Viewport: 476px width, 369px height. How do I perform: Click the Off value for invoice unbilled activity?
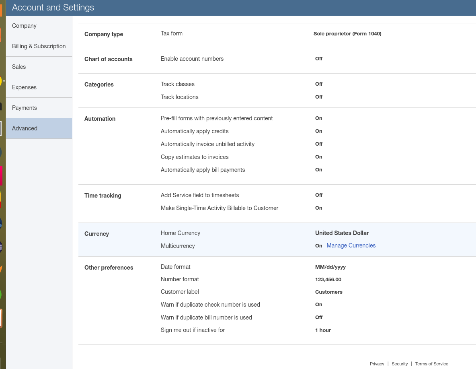pyautogui.click(x=319, y=144)
